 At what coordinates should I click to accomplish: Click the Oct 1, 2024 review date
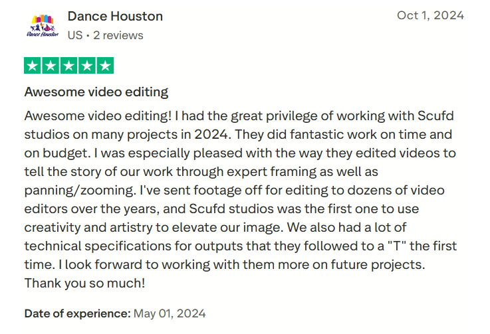point(430,15)
